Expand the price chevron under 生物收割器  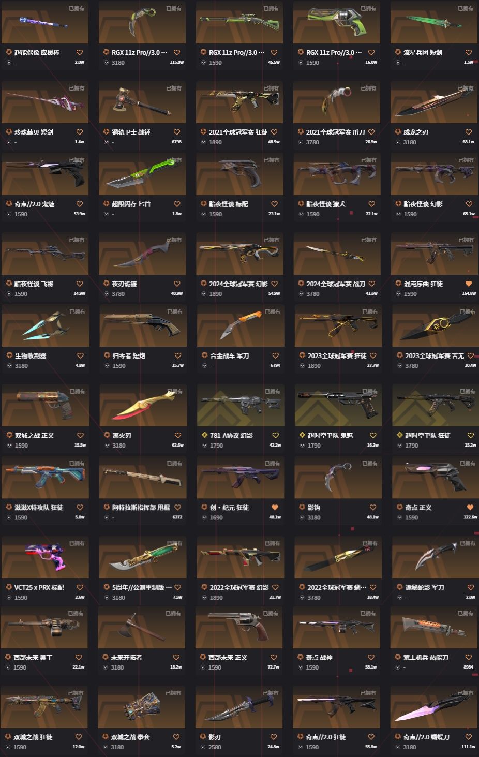(9, 365)
